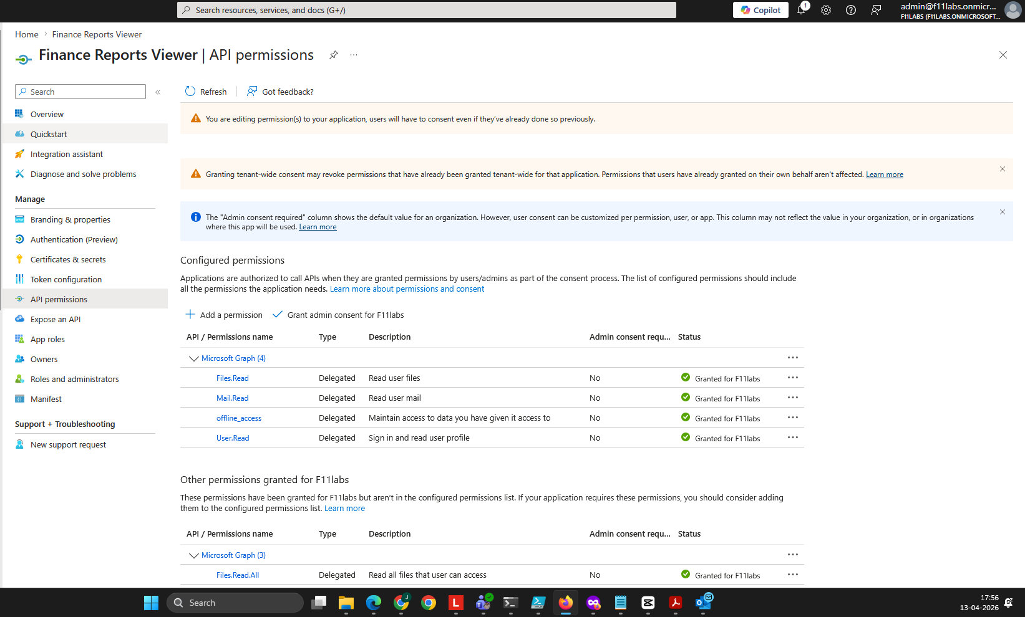Screen dimensions: 1025x617
Task: Go to Expose an API section
Action: (56, 319)
